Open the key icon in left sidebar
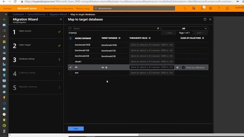 [4, 98]
